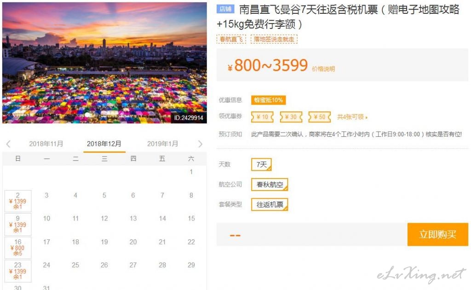Click the 领优惠券 label
The width and height of the screenshot is (471, 290).
[x=230, y=116]
